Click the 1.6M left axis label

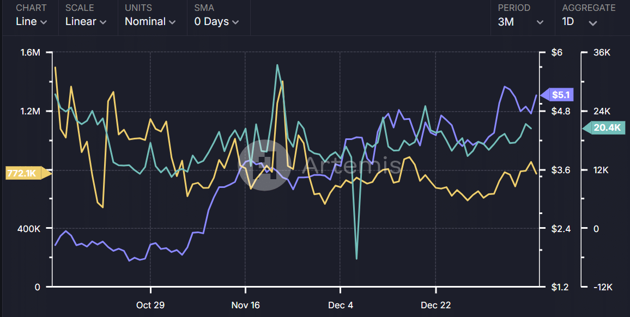[30, 53]
